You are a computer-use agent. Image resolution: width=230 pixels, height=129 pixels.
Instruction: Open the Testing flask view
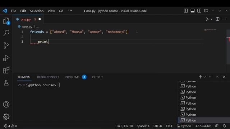6,83
